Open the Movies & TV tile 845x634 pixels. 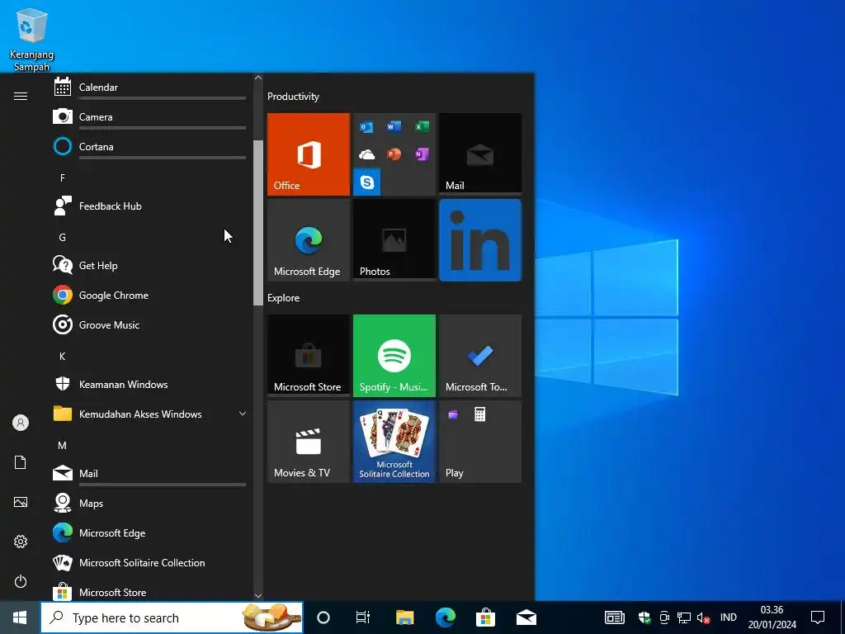(x=309, y=442)
